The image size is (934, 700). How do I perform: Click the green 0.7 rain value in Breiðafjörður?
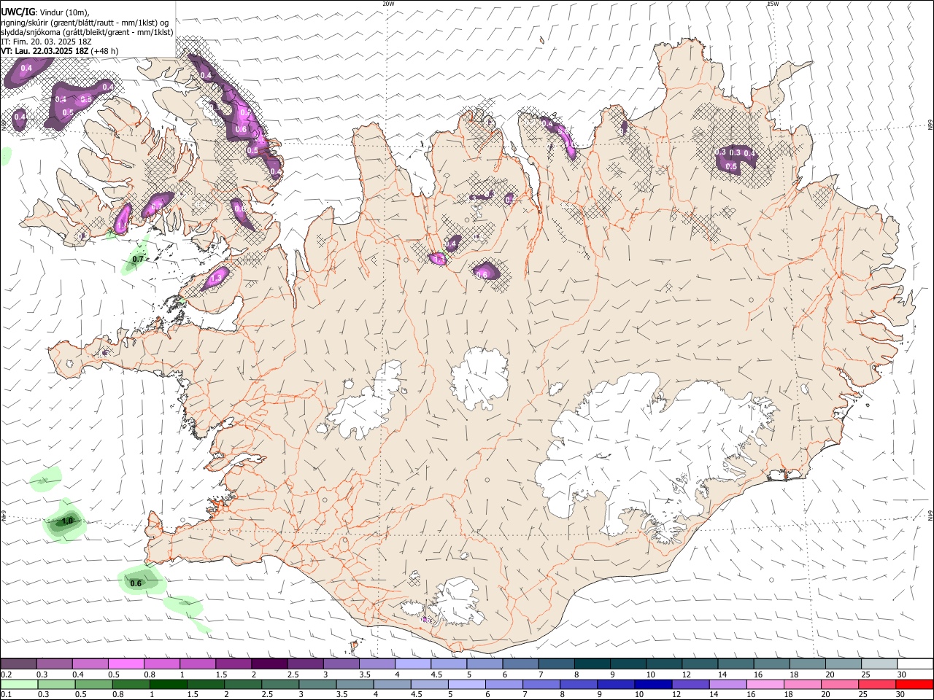pos(138,259)
